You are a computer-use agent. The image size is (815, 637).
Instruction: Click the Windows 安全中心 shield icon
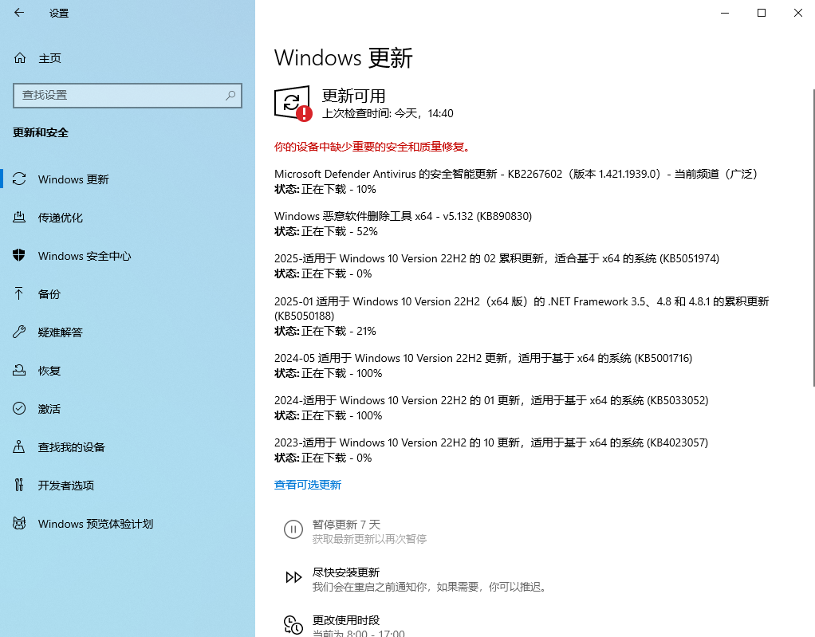pyautogui.click(x=19, y=256)
